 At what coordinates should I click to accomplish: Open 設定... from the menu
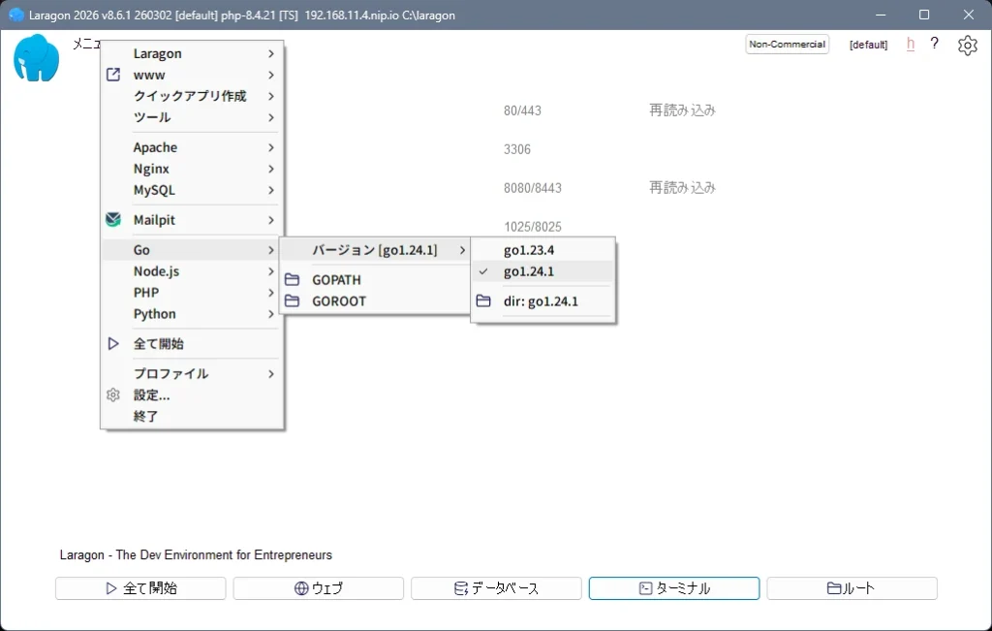coord(191,394)
